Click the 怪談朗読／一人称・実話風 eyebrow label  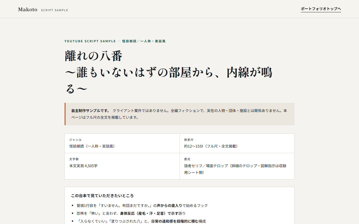144,41
